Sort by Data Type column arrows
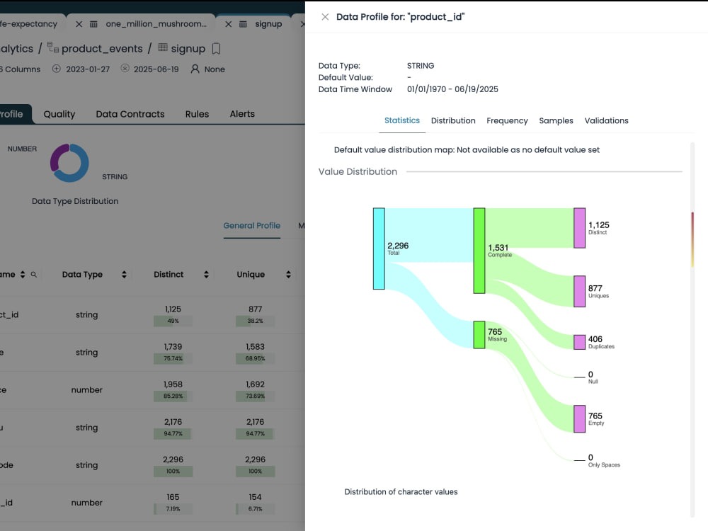The image size is (708, 531). [124, 275]
